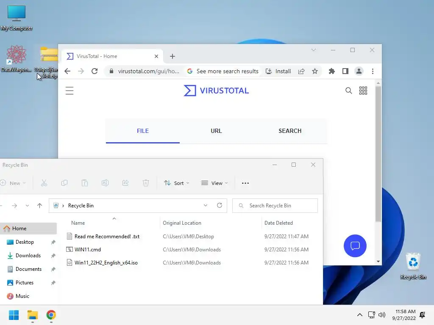This screenshot has height=325, width=434.
Task: Click File Explorer on the taskbar
Action: (32, 315)
